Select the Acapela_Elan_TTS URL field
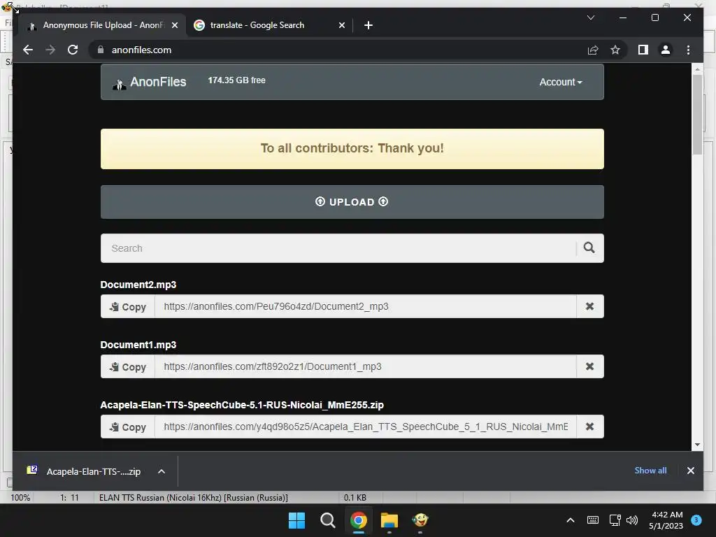Screen dimensions: 716x537 [x=365, y=427]
